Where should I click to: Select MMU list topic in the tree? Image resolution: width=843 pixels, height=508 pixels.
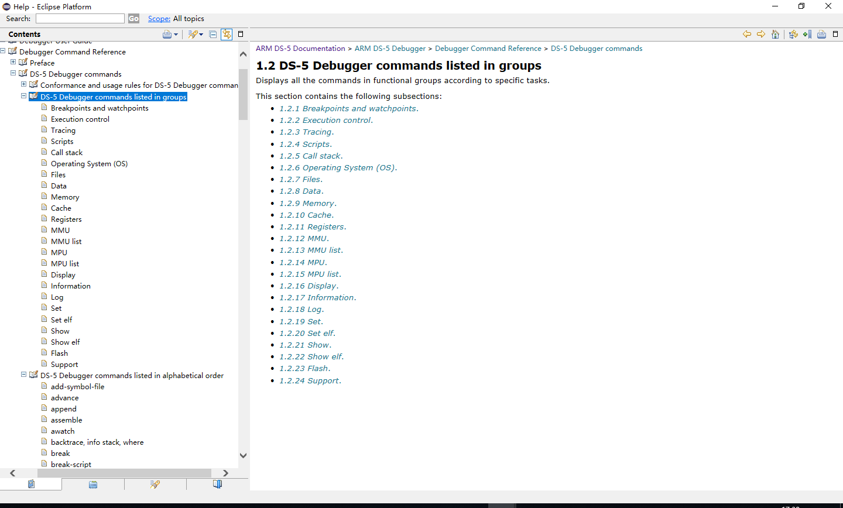point(66,242)
